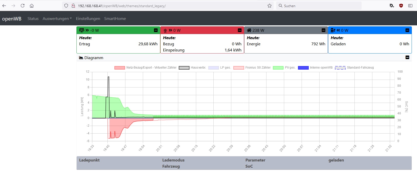Click the Einspeisung value 1,64 kWh
Image resolution: width=417 pixels, height=173 pixels.
pyautogui.click(x=233, y=50)
